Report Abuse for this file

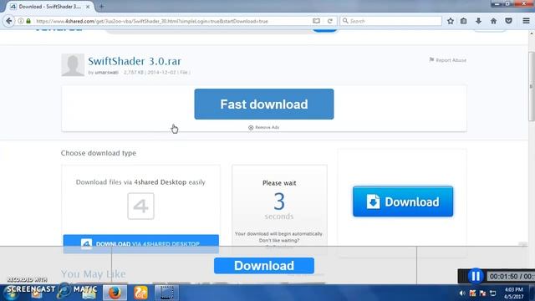(x=448, y=60)
